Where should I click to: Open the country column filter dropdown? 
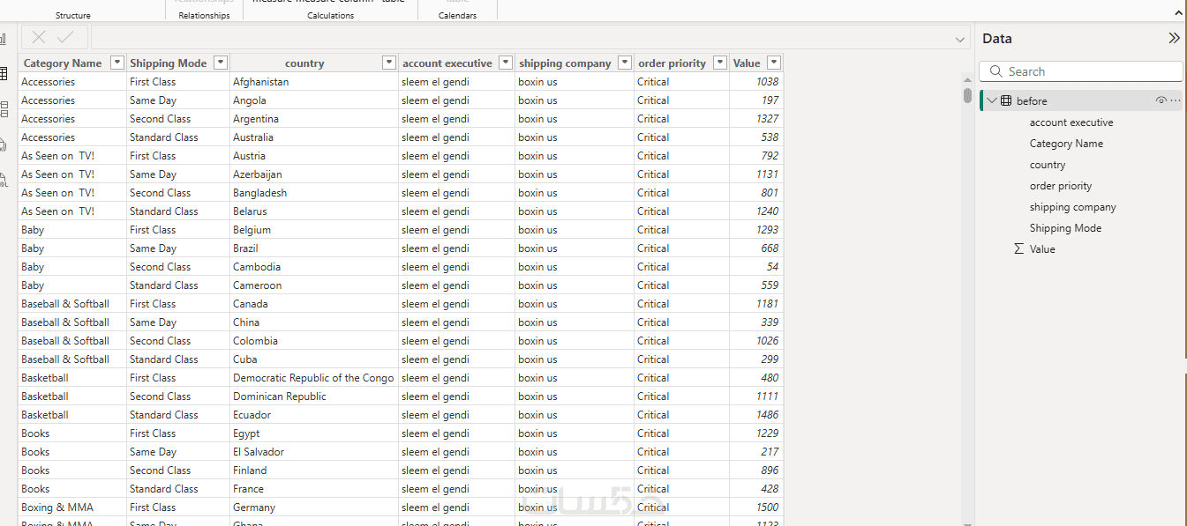pos(389,63)
